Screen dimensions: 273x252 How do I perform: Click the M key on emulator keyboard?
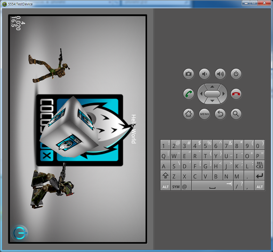pyautogui.click(x=239, y=175)
